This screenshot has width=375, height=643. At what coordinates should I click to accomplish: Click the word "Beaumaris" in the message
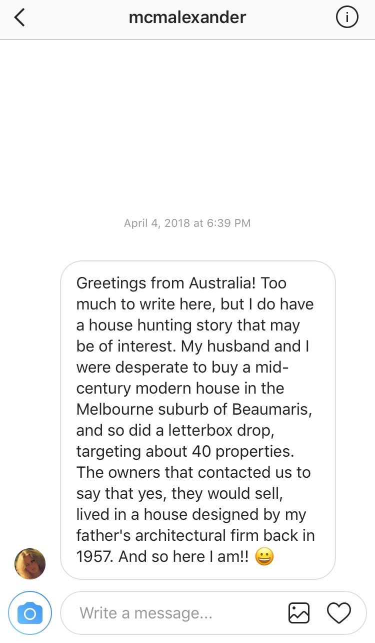coord(272,409)
